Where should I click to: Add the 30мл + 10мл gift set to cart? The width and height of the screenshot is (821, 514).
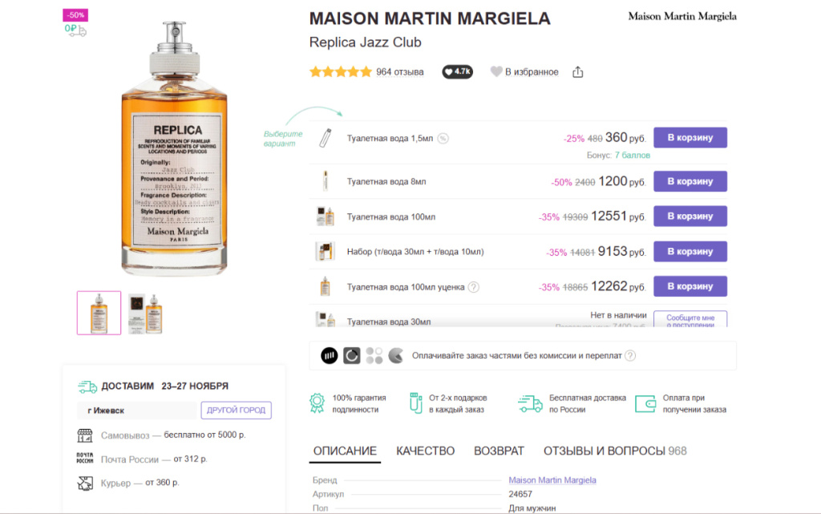[x=690, y=251]
